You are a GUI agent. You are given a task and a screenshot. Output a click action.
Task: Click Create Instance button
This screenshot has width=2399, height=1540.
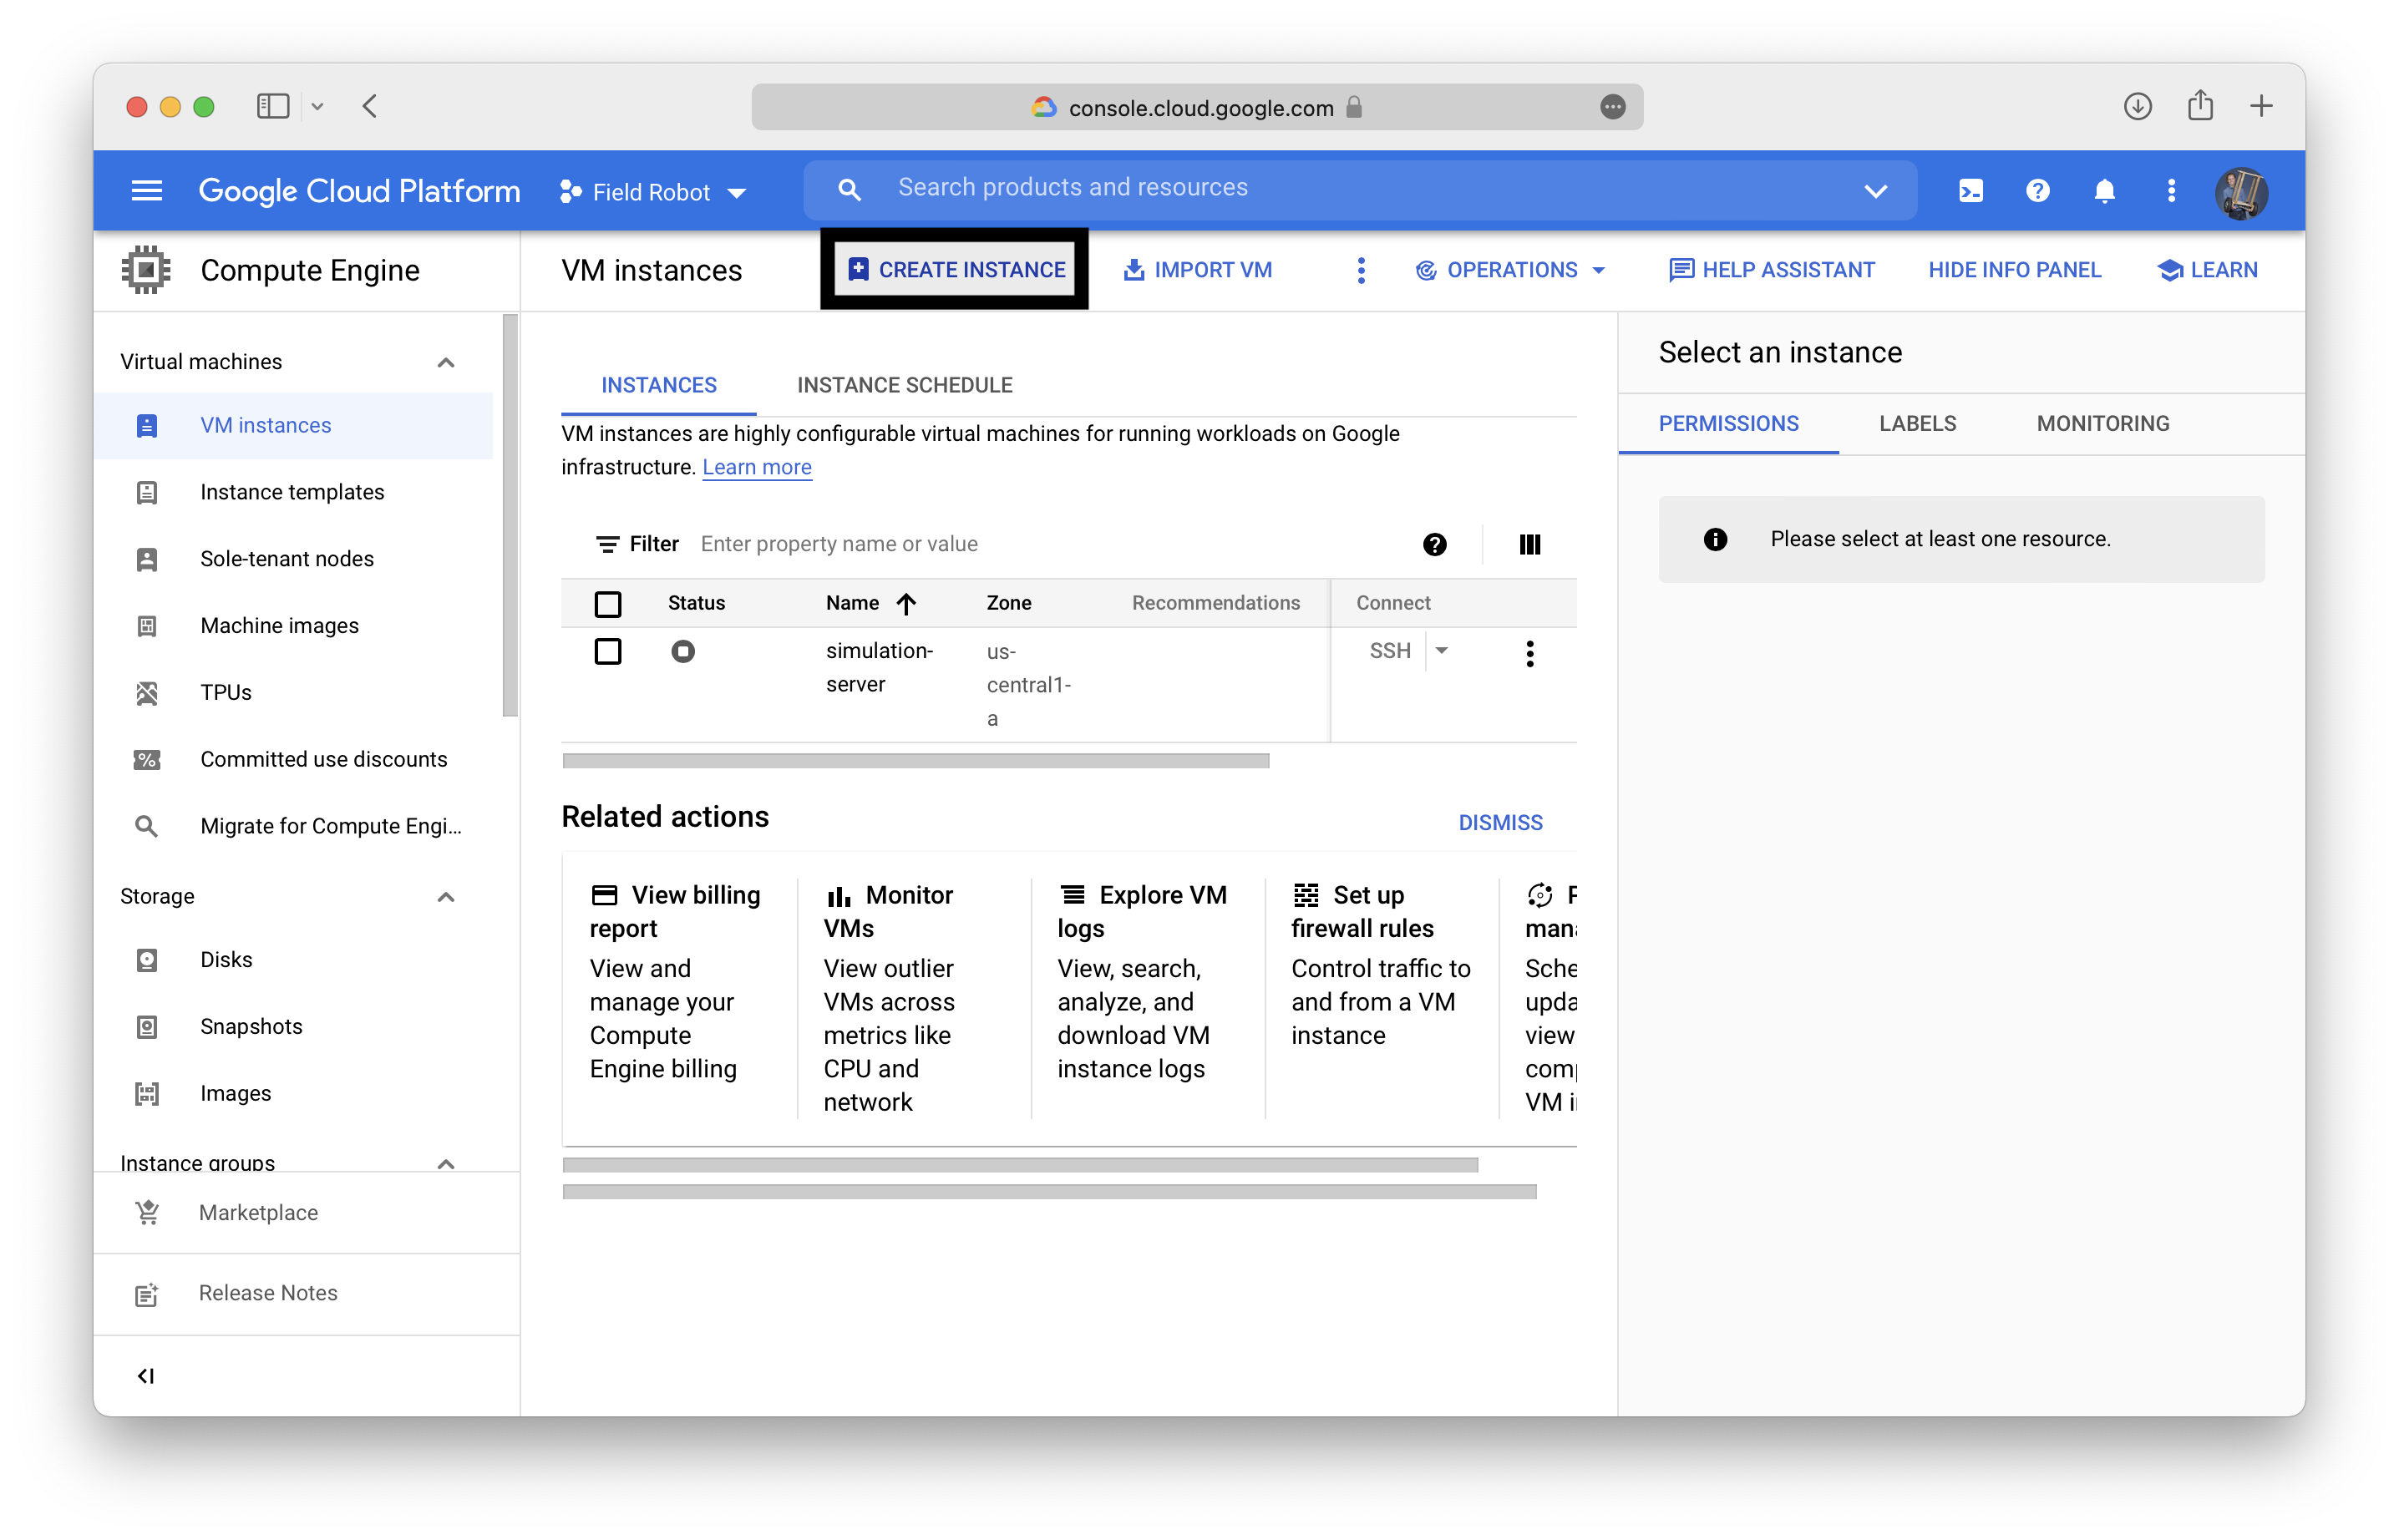point(956,270)
